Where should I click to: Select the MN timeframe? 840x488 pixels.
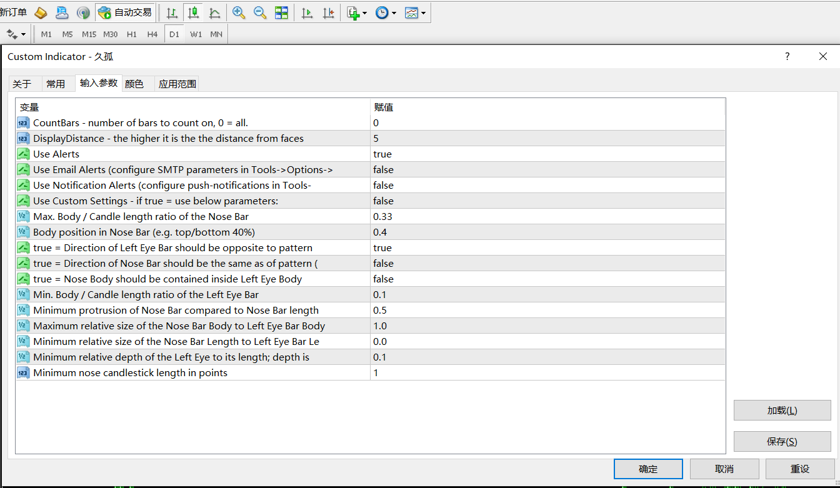click(x=216, y=34)
